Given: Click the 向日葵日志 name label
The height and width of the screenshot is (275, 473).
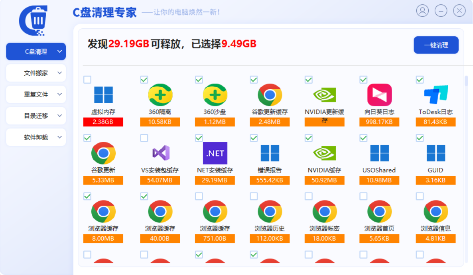Looking at the screenshot, I should click(380, 112).
